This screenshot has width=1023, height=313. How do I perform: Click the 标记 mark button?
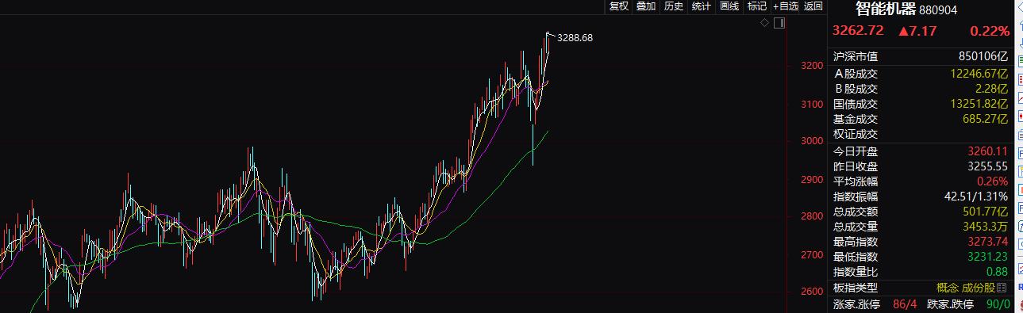pos(757,6)
